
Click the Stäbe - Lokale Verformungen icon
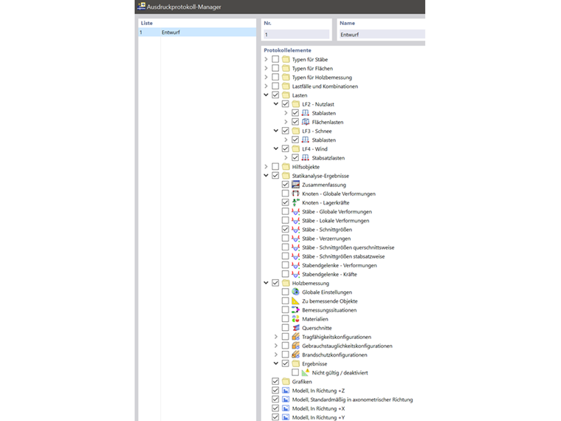coord(295,221)
